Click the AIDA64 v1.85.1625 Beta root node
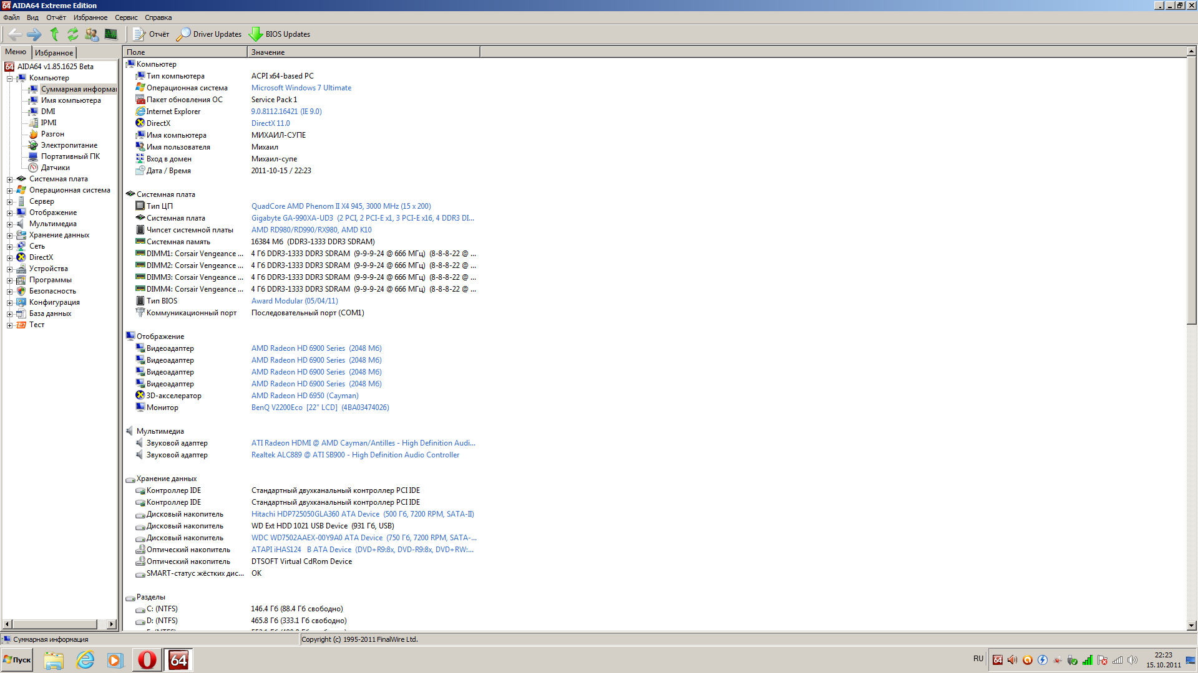This screenshot has width=1198, height=673. coord(55,67)
